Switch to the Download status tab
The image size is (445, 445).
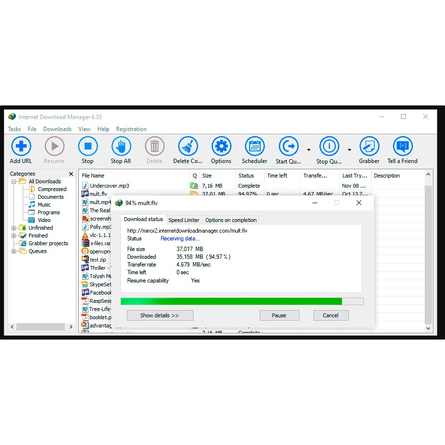[x=143, y=220]
